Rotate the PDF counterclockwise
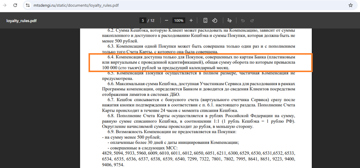The width and height of the screenshot is (360, 168). [215, 20]
